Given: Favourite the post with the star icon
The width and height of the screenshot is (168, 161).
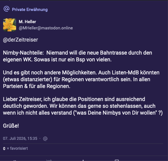Looking at the screenshot, I should pos(83,160).
